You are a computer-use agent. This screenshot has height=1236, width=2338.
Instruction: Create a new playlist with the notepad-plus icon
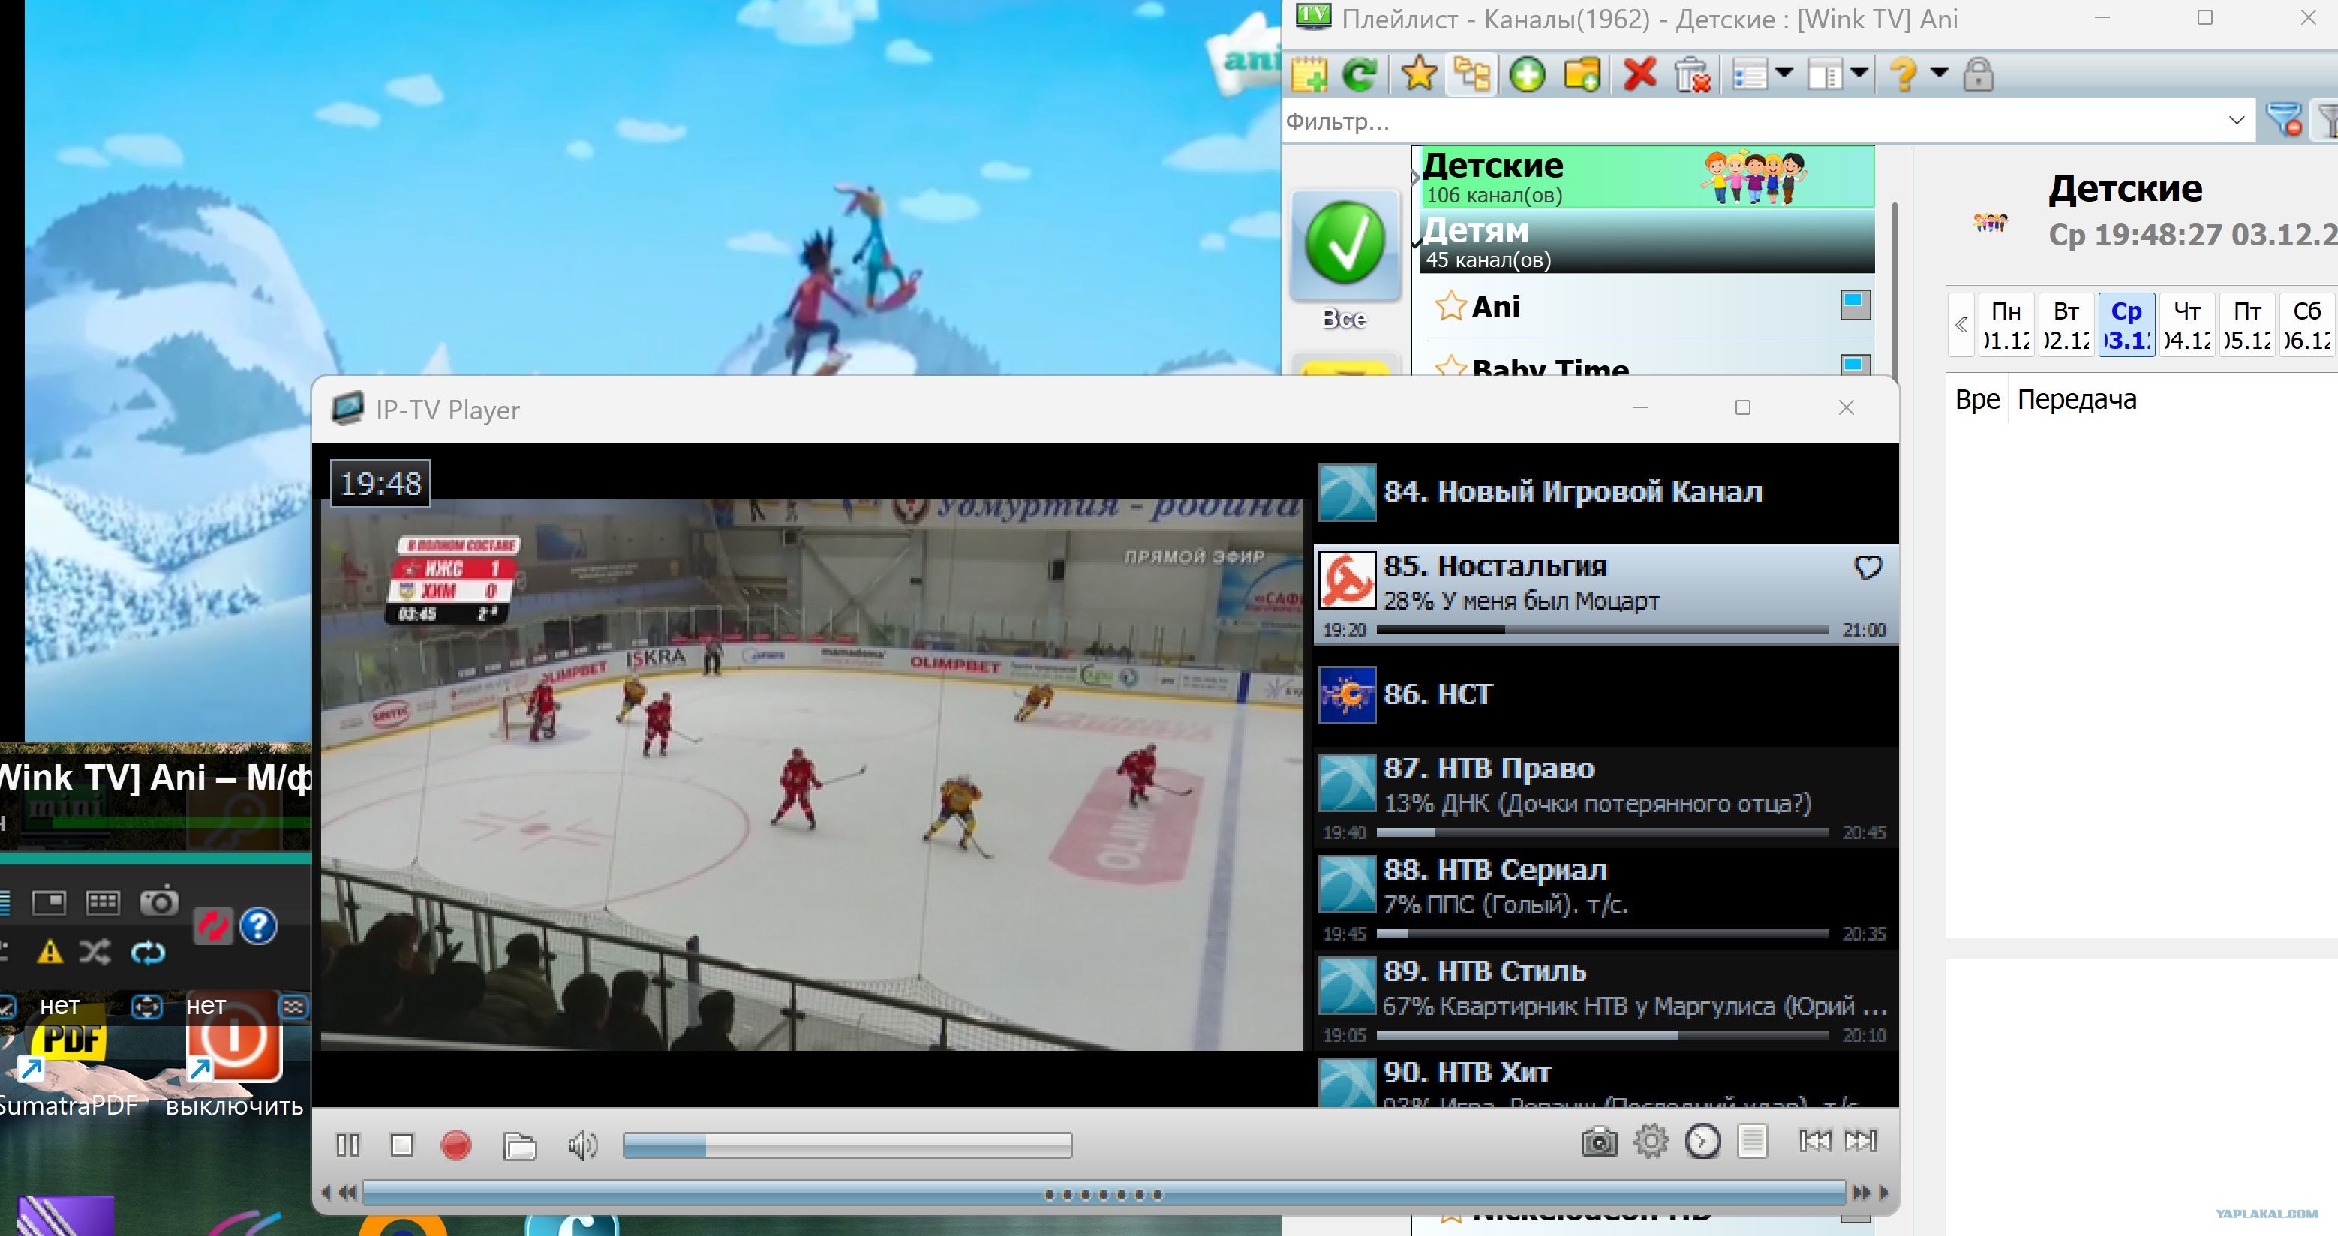point(1309,74)
